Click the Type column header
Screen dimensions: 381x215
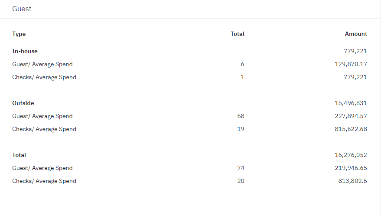(19, 34)
